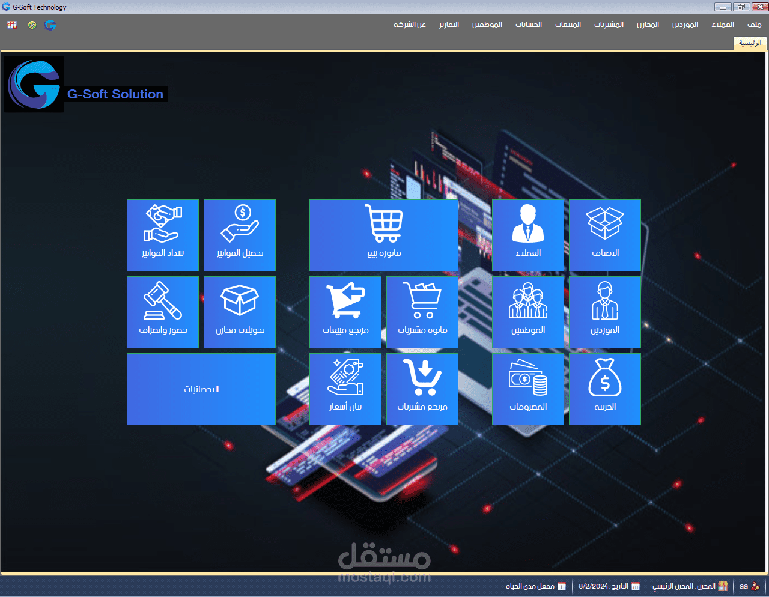This screenshot has width=769, height=597.
Task: Open the المشتريات (Purchases) menu
Action: (x=609, y=25)
